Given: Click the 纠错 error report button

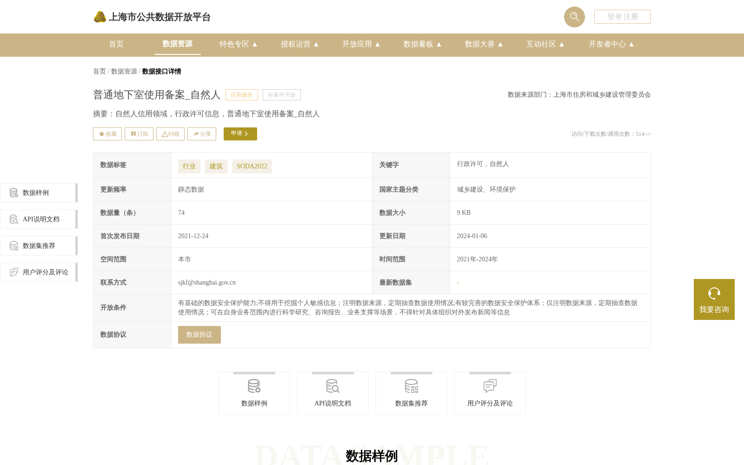Looking at the screenshot, I should pos(170,134).
